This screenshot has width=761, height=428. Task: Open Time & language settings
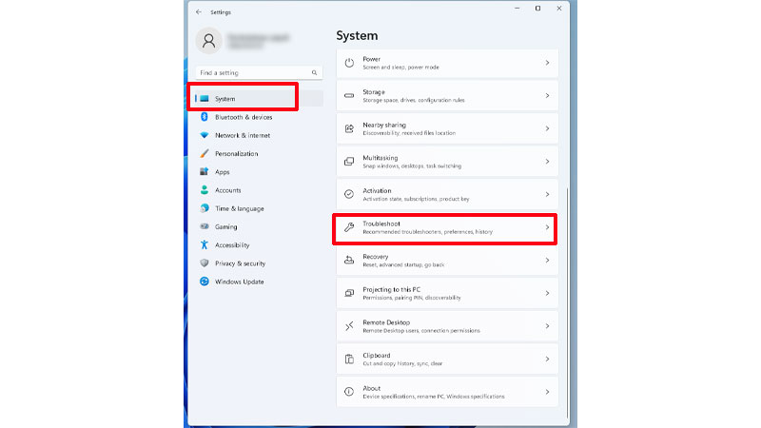click(259, 208)
